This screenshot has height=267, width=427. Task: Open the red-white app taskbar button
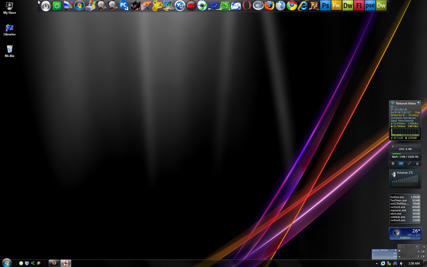coord(66,263)
